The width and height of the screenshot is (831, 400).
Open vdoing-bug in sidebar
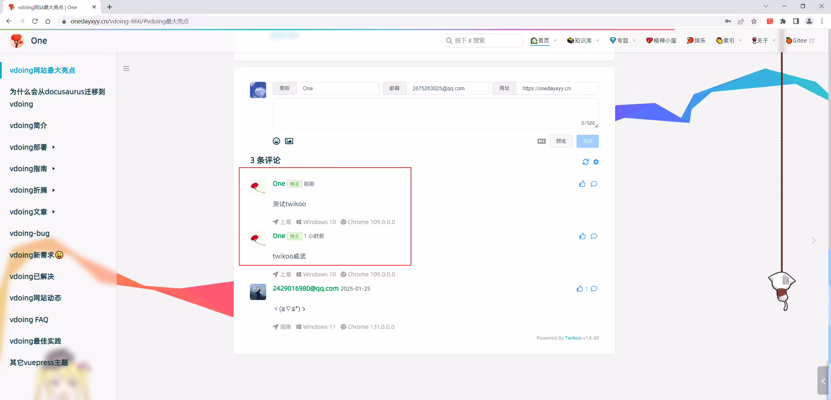tap(30, 233)
